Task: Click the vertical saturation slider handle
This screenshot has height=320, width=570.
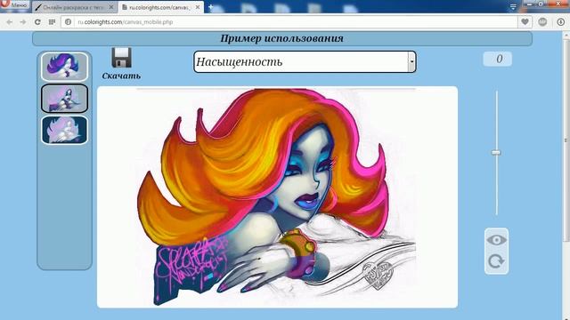Action: click(496, 152)
